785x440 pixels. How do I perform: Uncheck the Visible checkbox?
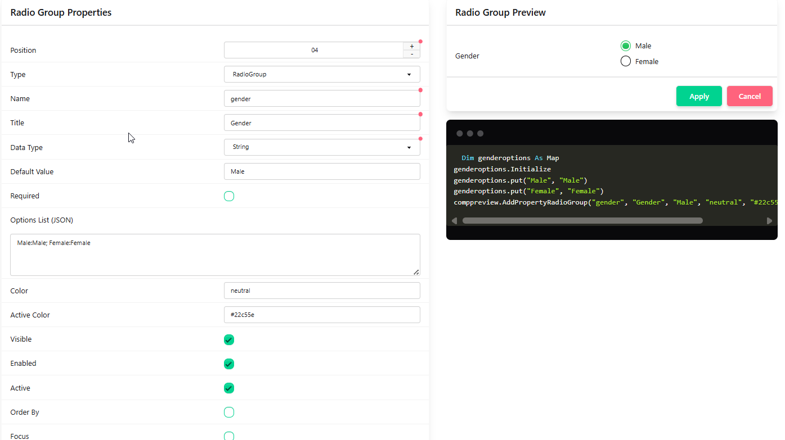(229, 339)
